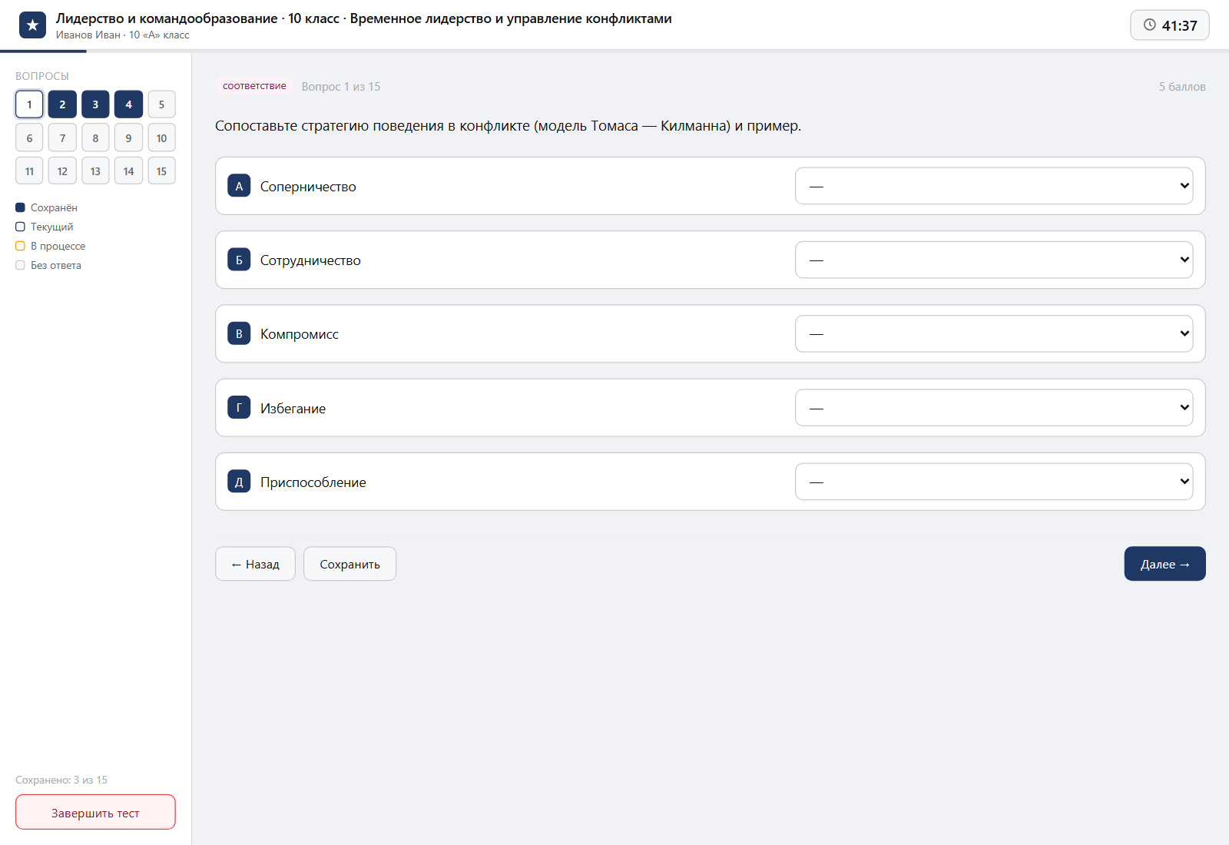Click the Вопрос 1 из 15 label
The height and width of the screenshot is (845, 1229).
(341, 87)
